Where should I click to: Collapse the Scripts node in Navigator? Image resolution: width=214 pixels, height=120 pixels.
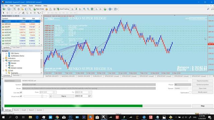click(3, 70)
